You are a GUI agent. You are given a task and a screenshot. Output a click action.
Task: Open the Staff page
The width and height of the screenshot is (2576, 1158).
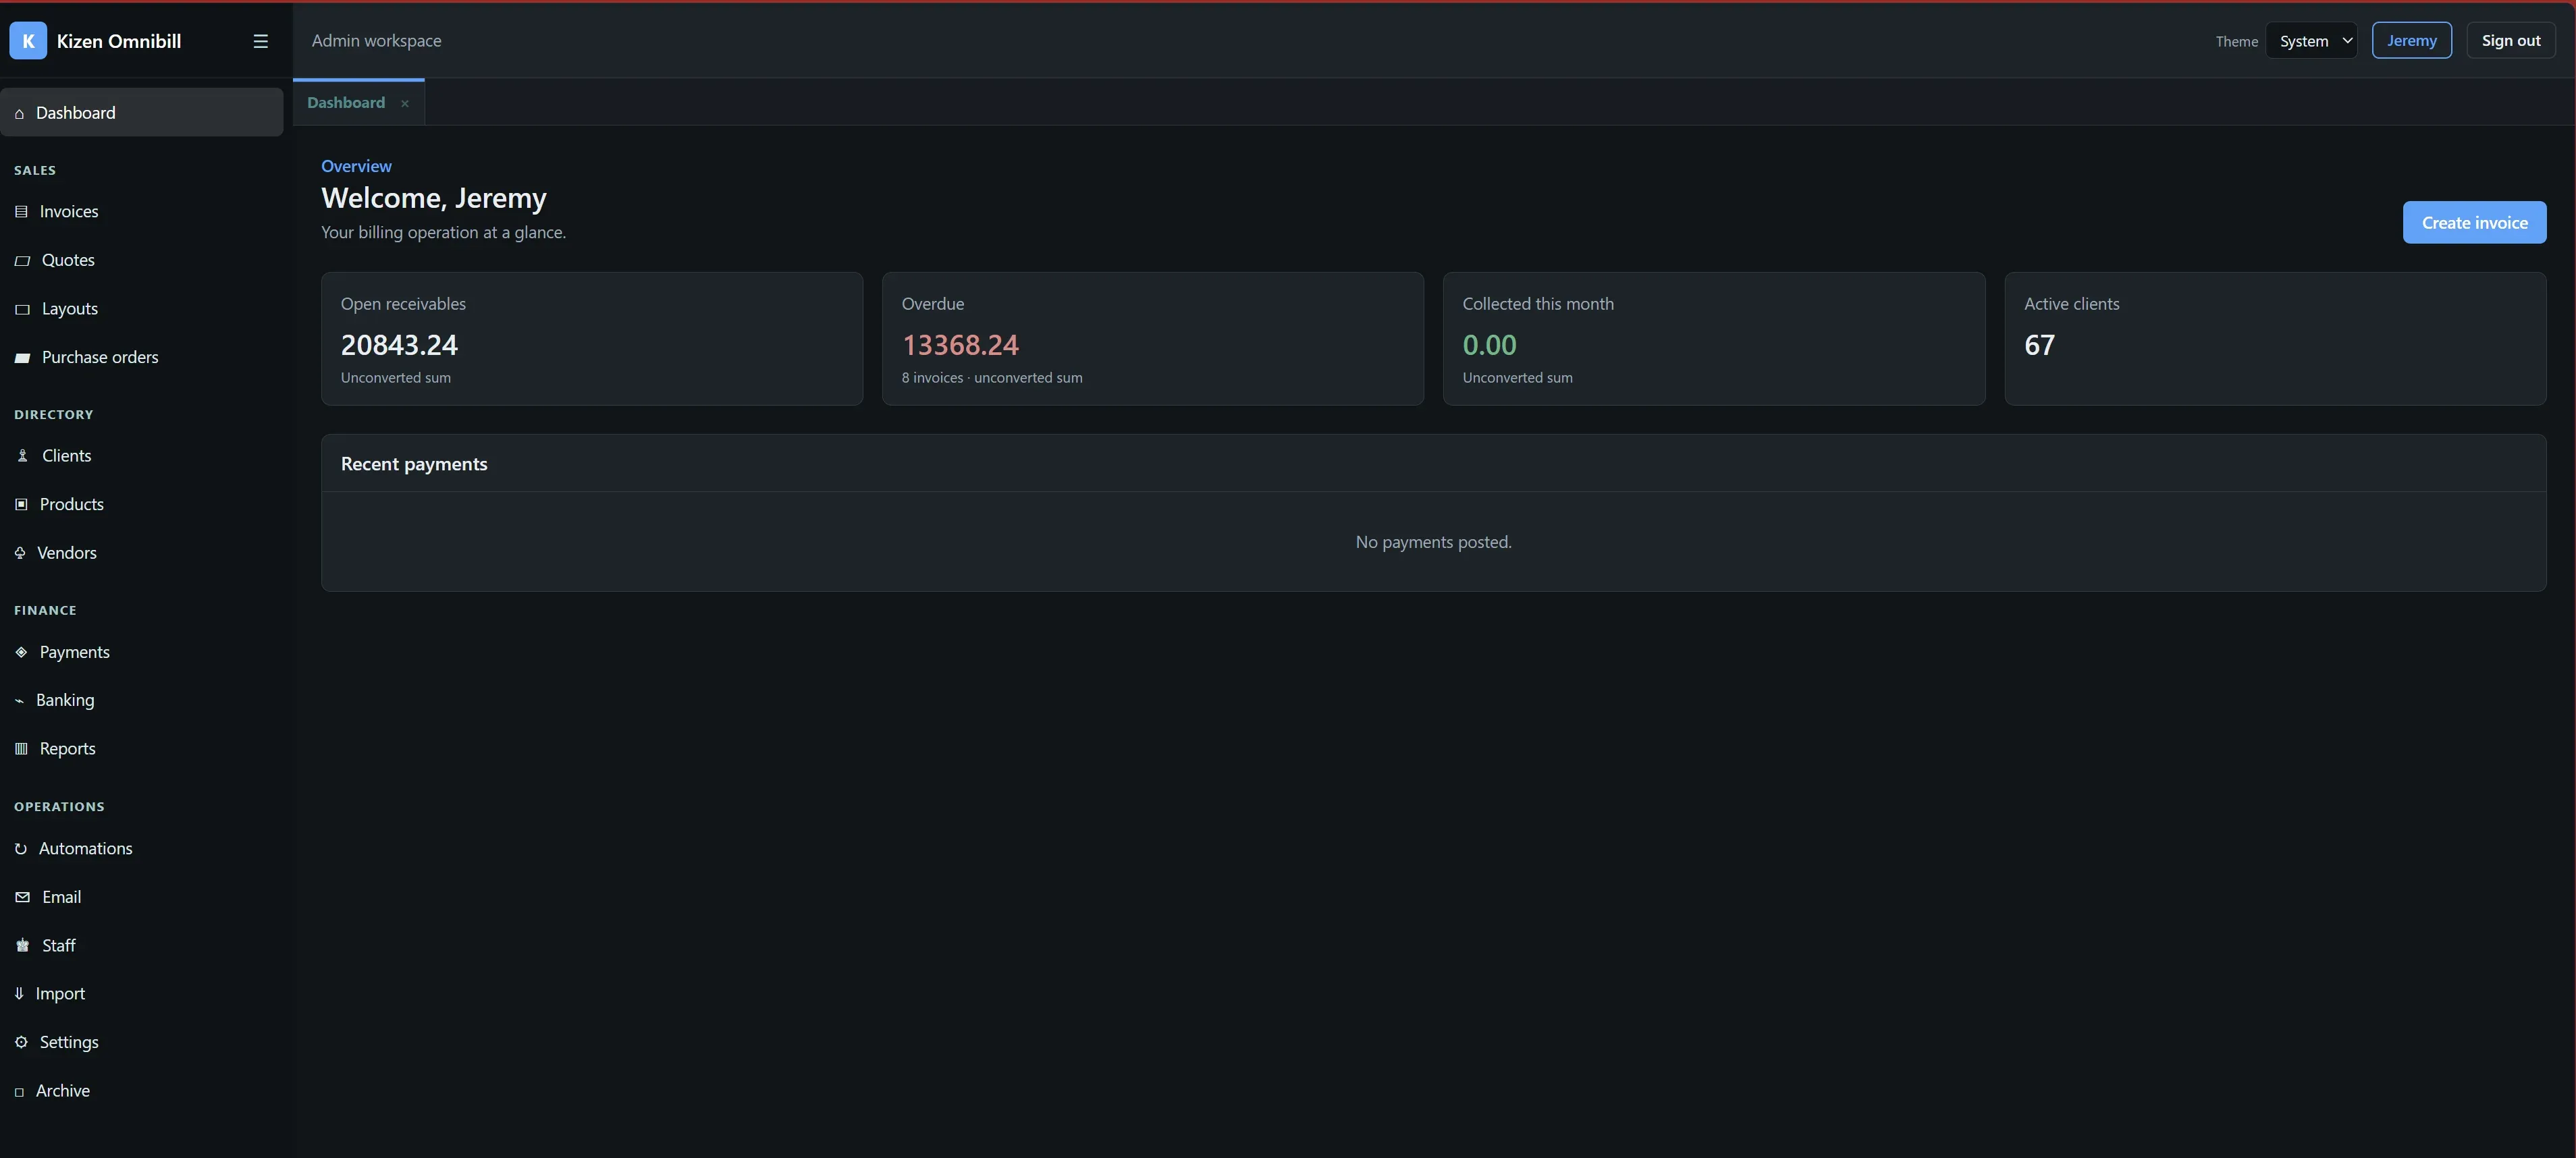coord(142,946)
